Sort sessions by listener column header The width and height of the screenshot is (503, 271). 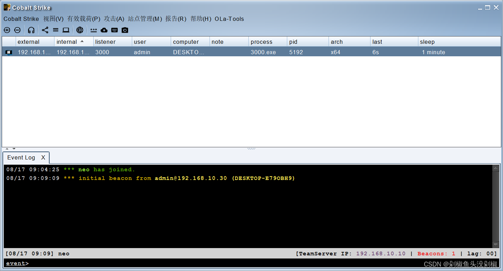(113, 42)
